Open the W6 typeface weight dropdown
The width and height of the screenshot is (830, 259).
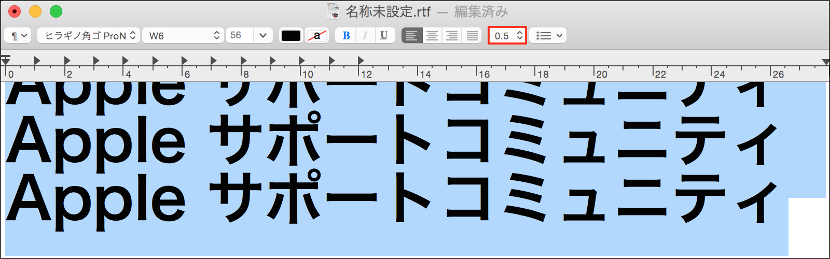click(x=183, y=36)
